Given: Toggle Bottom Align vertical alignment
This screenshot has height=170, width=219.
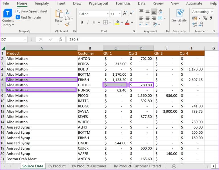Looking at the screenshot, I should (154, 12).
